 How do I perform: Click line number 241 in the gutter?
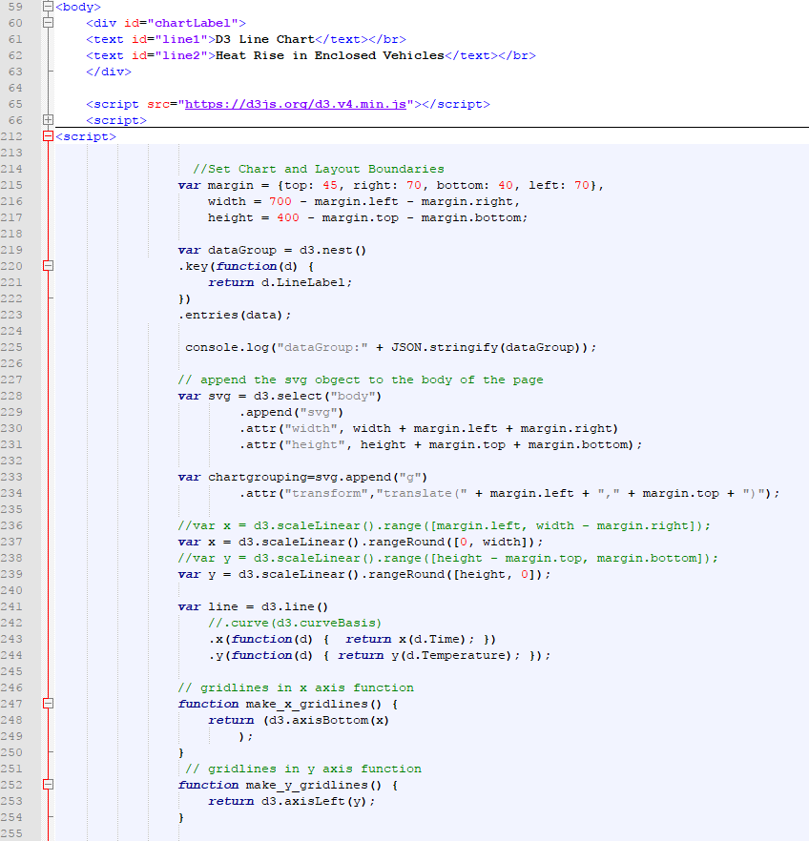(11, 606)
